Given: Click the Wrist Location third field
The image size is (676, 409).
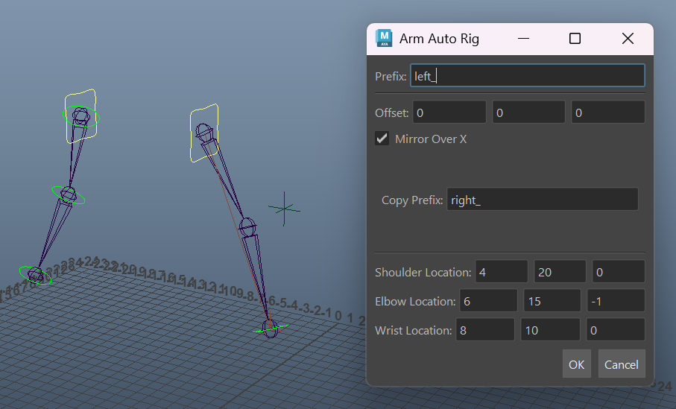Looking at the screenshot, I should coord(615,330).
